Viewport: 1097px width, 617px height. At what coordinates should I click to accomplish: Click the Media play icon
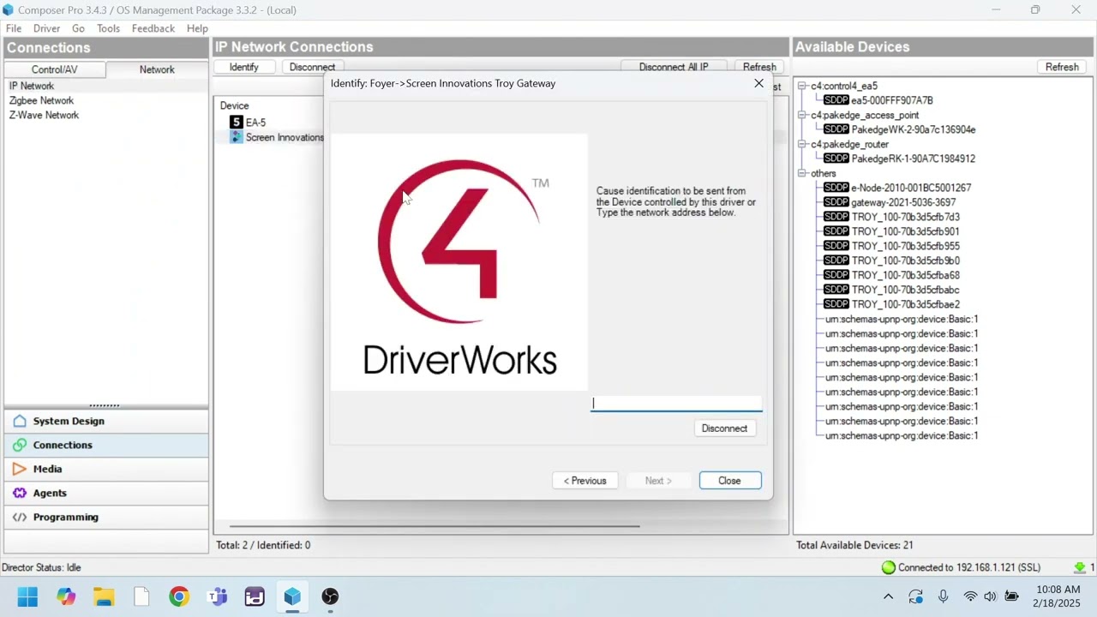[20, 469]
